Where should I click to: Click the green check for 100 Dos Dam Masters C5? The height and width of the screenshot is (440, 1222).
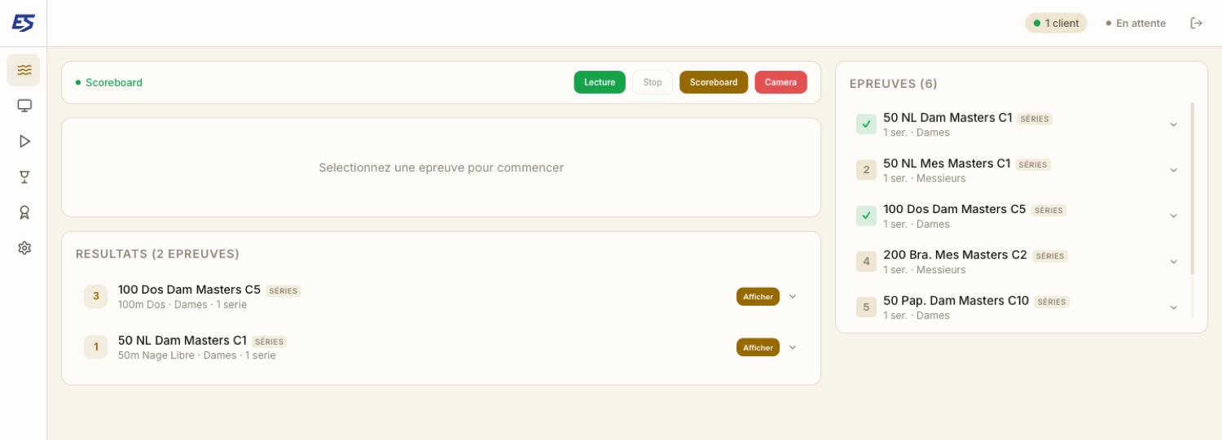(x=866, y=216)
